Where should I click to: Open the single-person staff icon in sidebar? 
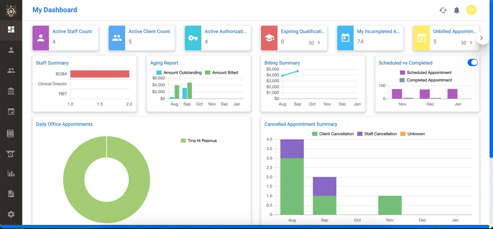point(11,50)
